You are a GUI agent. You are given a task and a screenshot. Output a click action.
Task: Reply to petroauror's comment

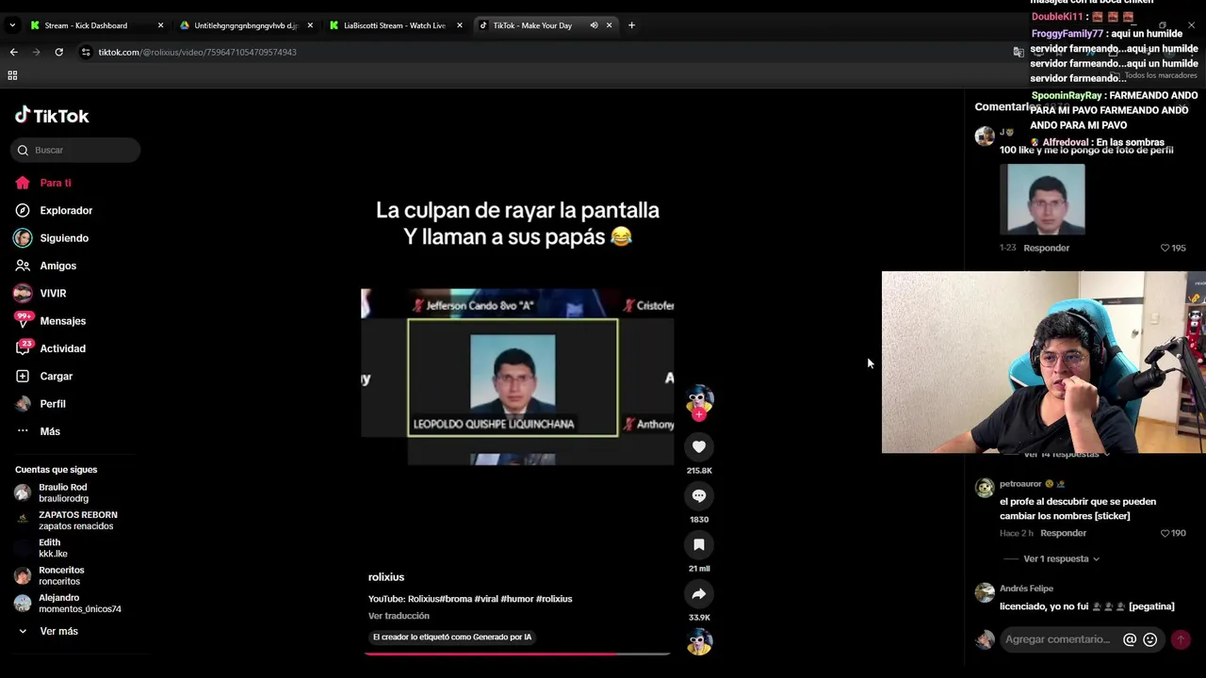[1063, 533]
